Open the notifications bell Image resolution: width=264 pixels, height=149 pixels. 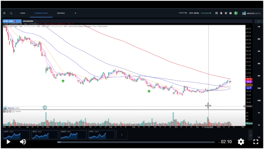point(221,13)
